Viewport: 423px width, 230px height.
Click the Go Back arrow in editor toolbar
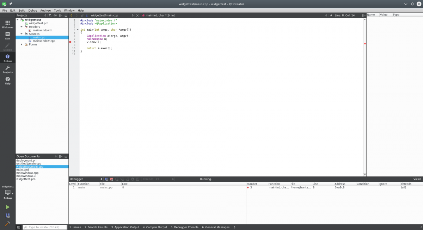[x=72, y=15]
